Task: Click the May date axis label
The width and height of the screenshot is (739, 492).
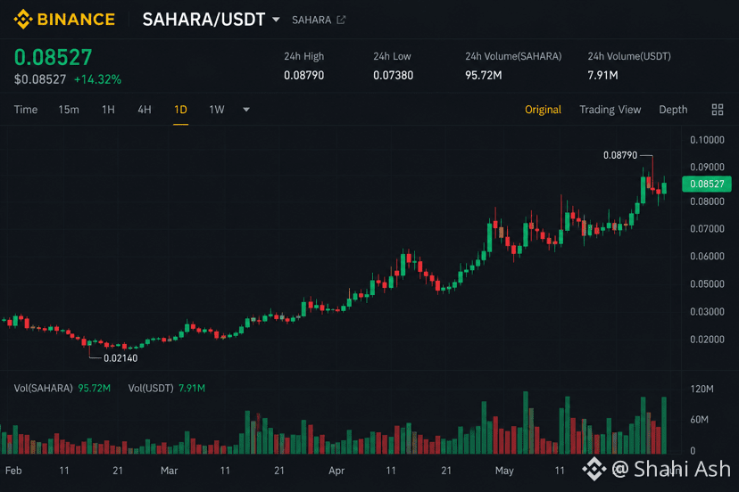Action: coord(504,471)
